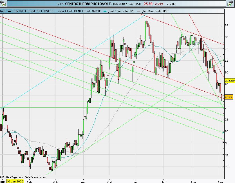Viewport: 235px width, 183px height.
Task: Click the Jahr Tief/Hoch info text
Action: tap(81, 11)
